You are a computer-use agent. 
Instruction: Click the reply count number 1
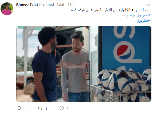(x=25, y=109)
